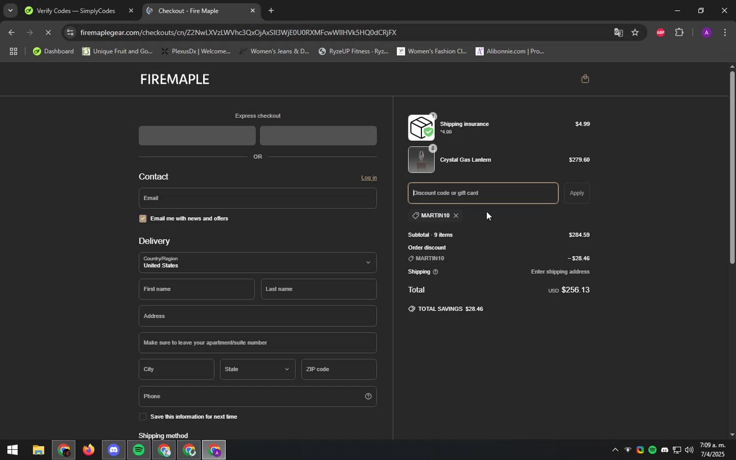
Task: Go back to the previous page
Action: tap(11, 33)
